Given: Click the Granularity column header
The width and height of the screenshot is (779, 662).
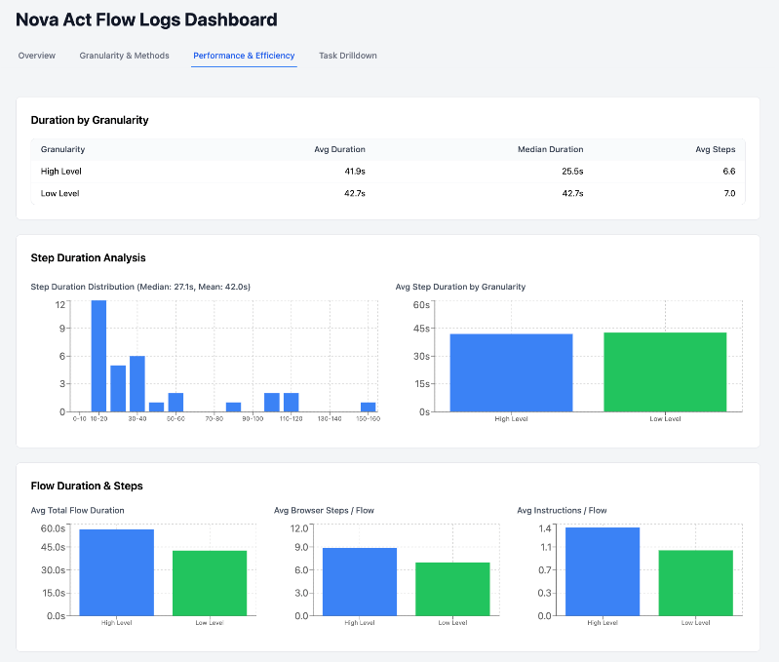Looking at the screenshot, I should [x=62, y=149].
